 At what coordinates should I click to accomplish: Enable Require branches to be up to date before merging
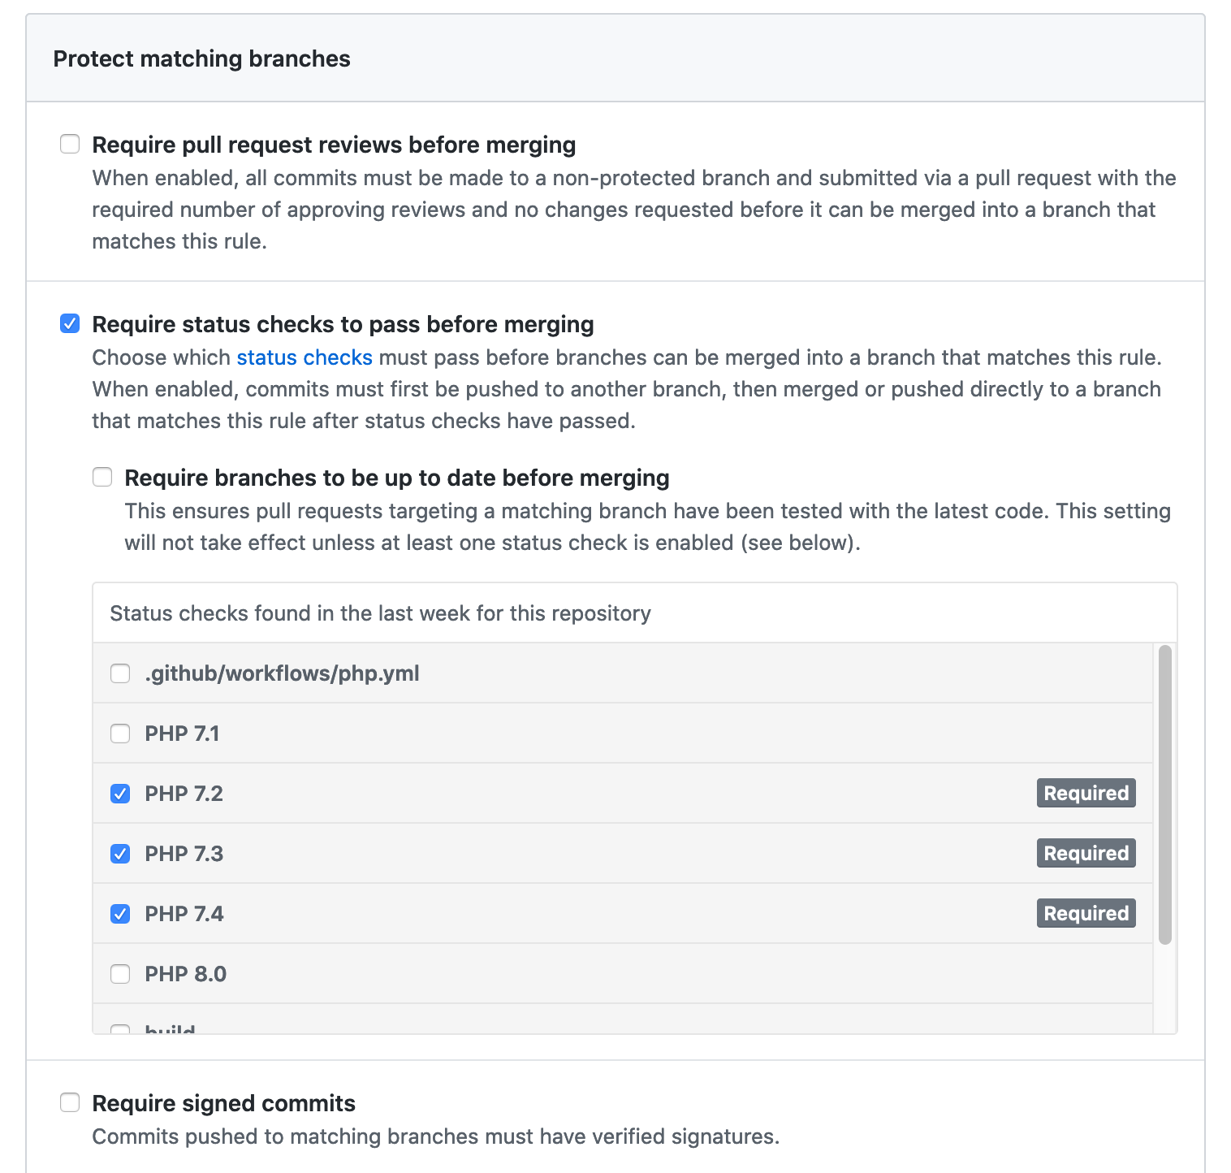click(102, 478)
